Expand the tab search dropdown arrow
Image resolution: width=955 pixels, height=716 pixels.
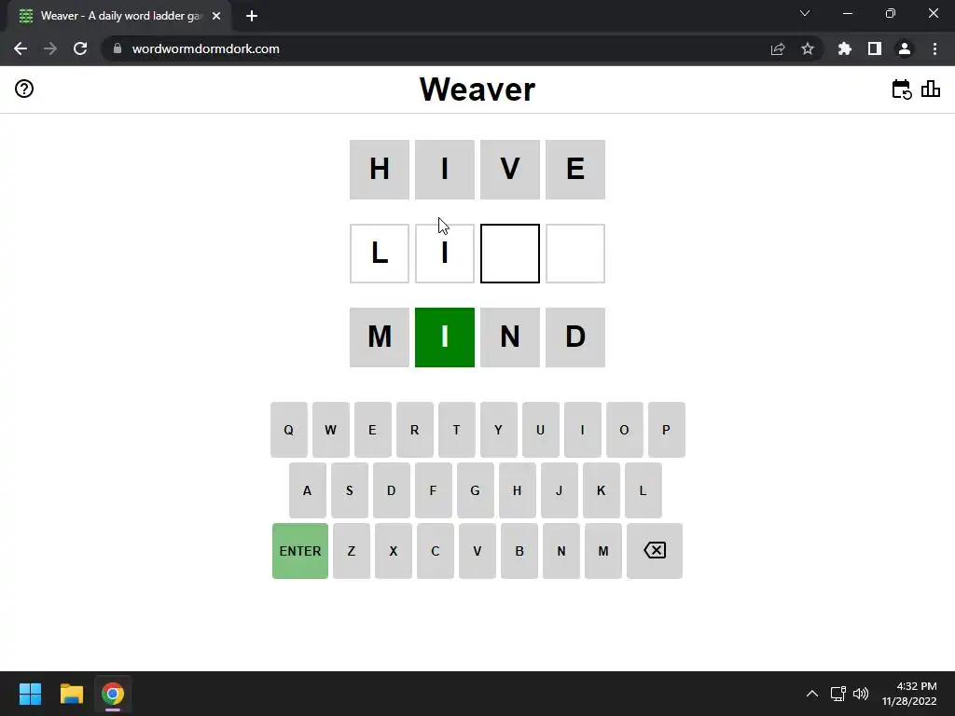pyautogui.click(x=805, y=13)
